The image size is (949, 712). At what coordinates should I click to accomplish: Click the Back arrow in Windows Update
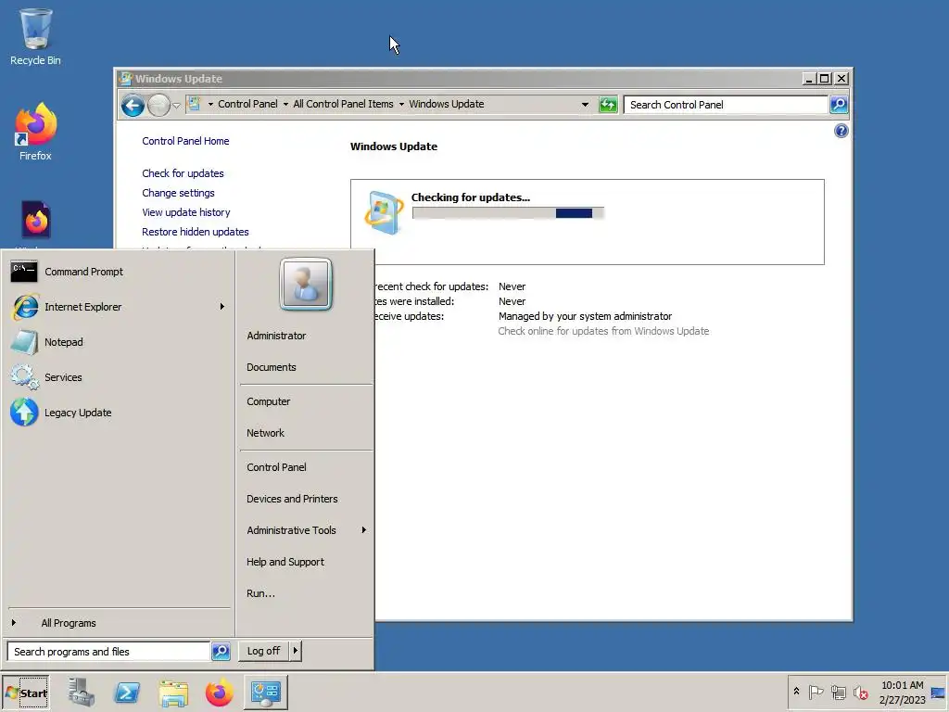pos(133,106)
